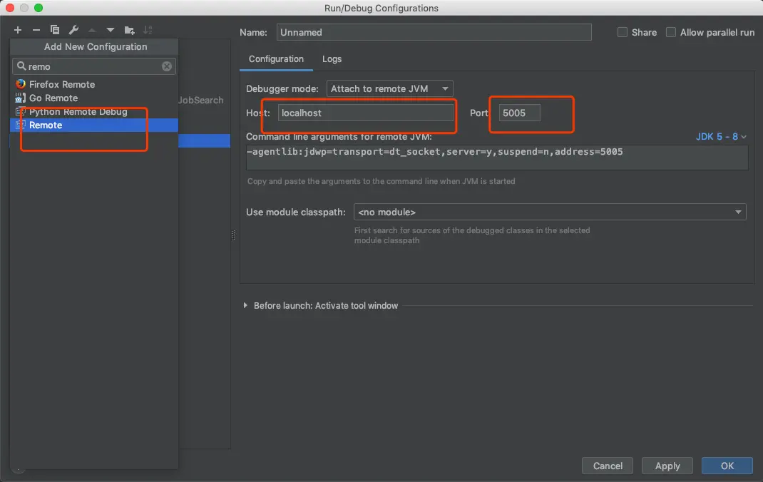Click the Port field showing 5005

pos(519,113)
